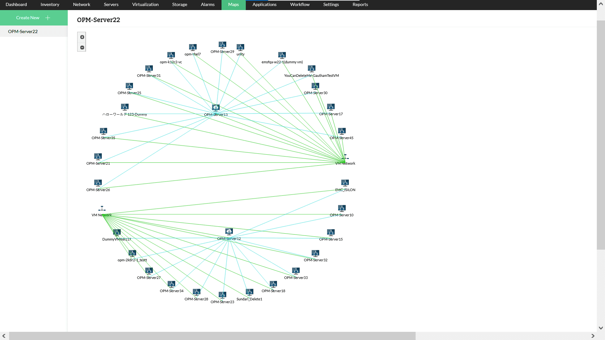The image size is (605, 340).
Task: Click the Create New button
Action: [28, 18]
